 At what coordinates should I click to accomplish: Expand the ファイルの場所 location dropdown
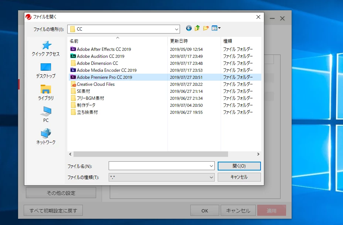coord(177,29)
